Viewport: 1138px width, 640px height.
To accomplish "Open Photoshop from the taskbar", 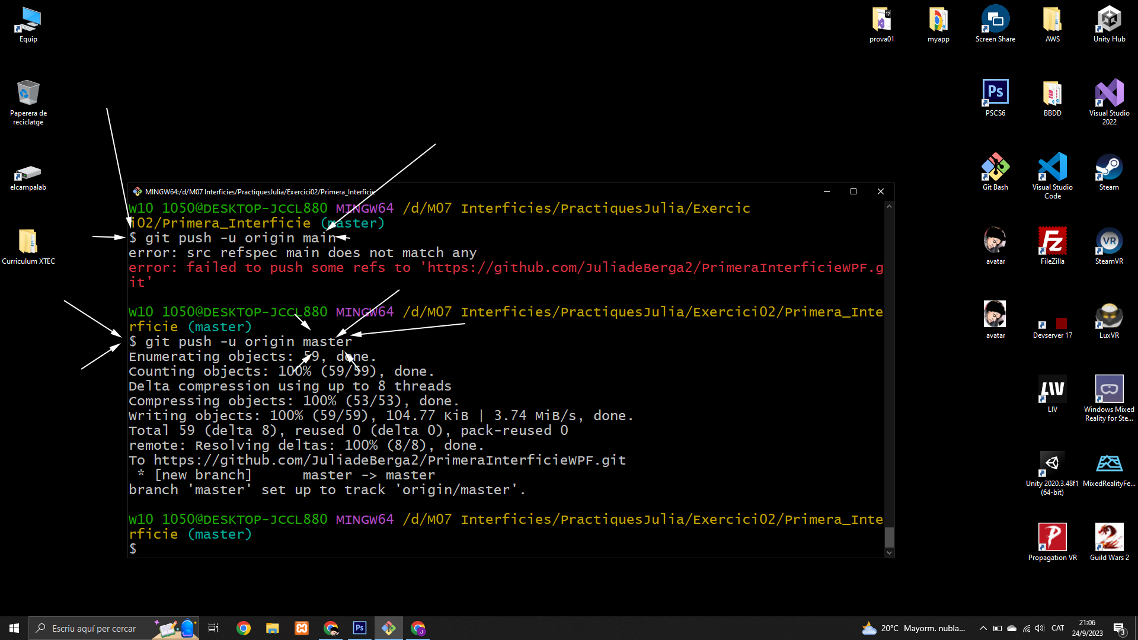I will [360, 628].
